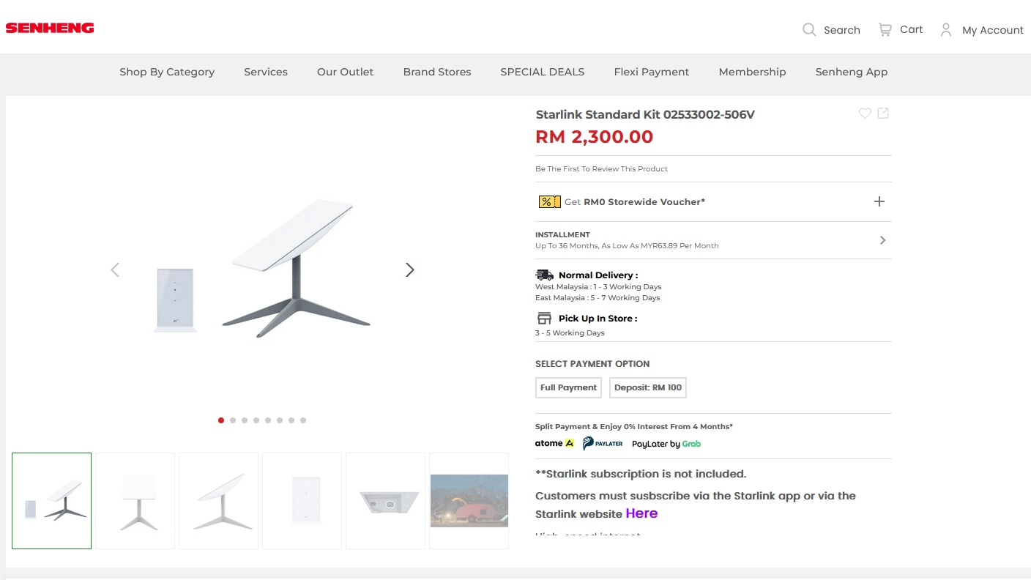Click the Senheng logo
Viewport: 1031px width, 580px height.
[x=50, y=29]
